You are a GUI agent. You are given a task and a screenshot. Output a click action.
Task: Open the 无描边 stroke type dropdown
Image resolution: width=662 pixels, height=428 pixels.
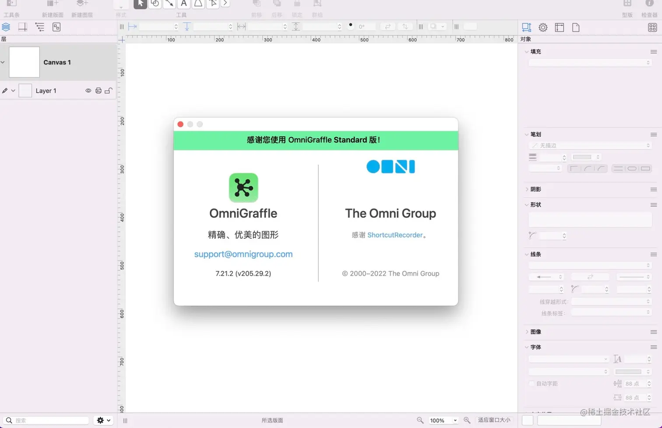point(590,146)
